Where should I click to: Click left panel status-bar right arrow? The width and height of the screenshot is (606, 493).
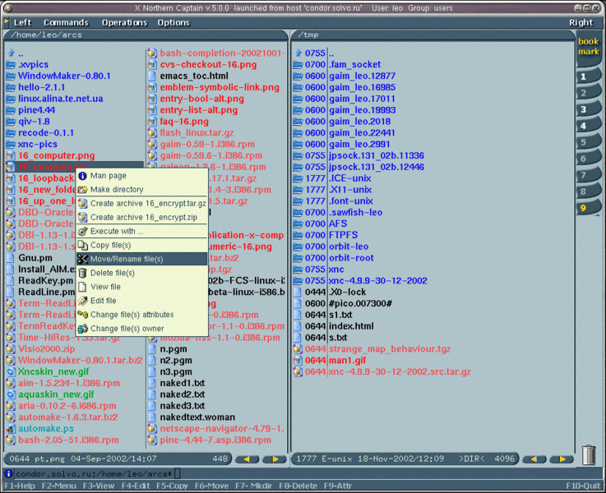click(x=274, y=459)
